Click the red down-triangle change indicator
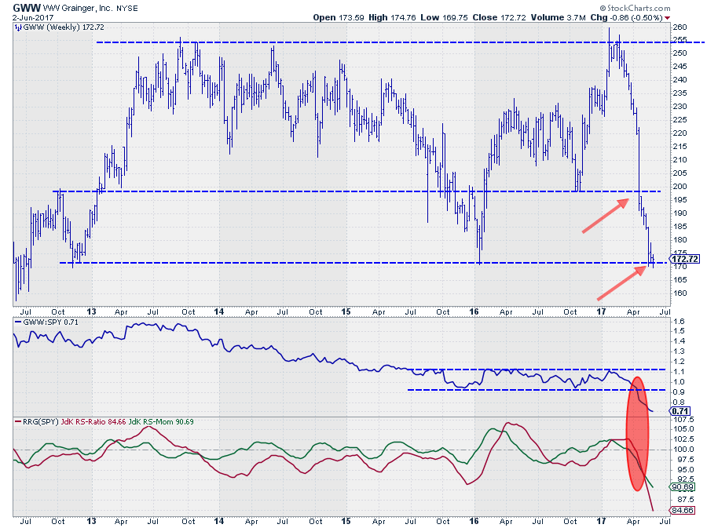707x528 pixels. point(668,17)
